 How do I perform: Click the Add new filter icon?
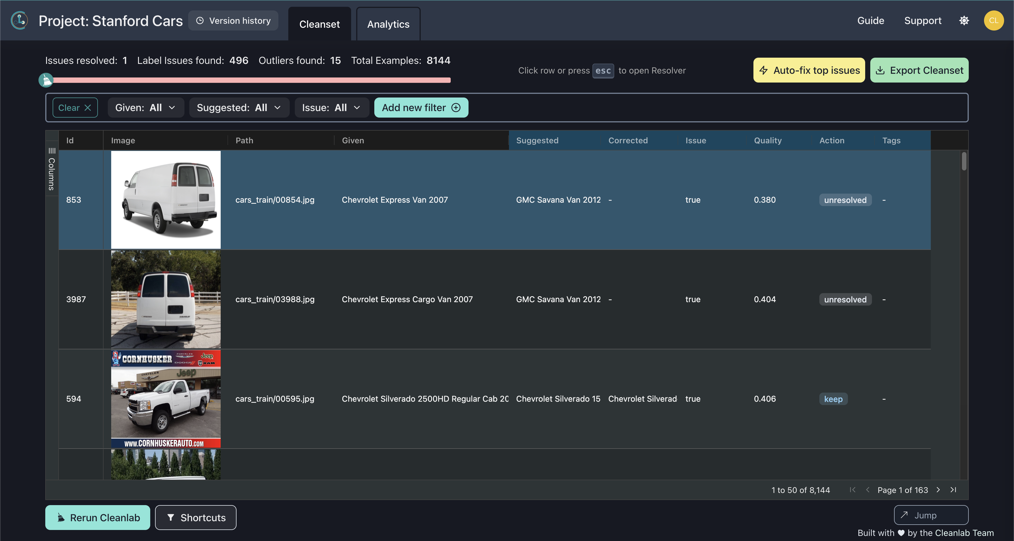coord(456,107)
